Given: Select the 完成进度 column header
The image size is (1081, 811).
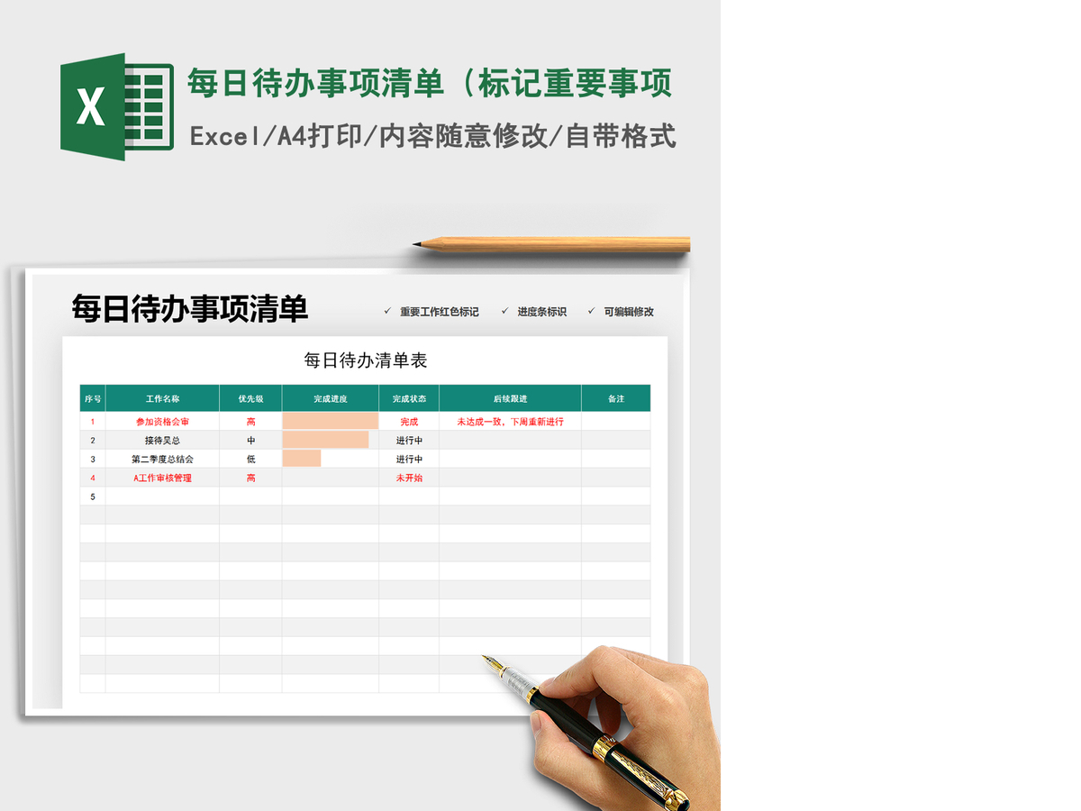Looking at the screenshot, I should click(331, 398).
